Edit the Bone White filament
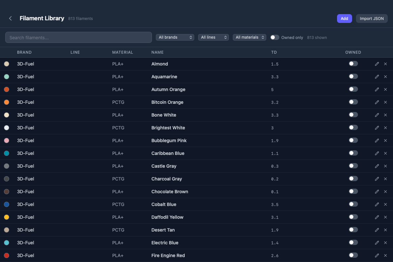The image size is (393, 262). 377,115
